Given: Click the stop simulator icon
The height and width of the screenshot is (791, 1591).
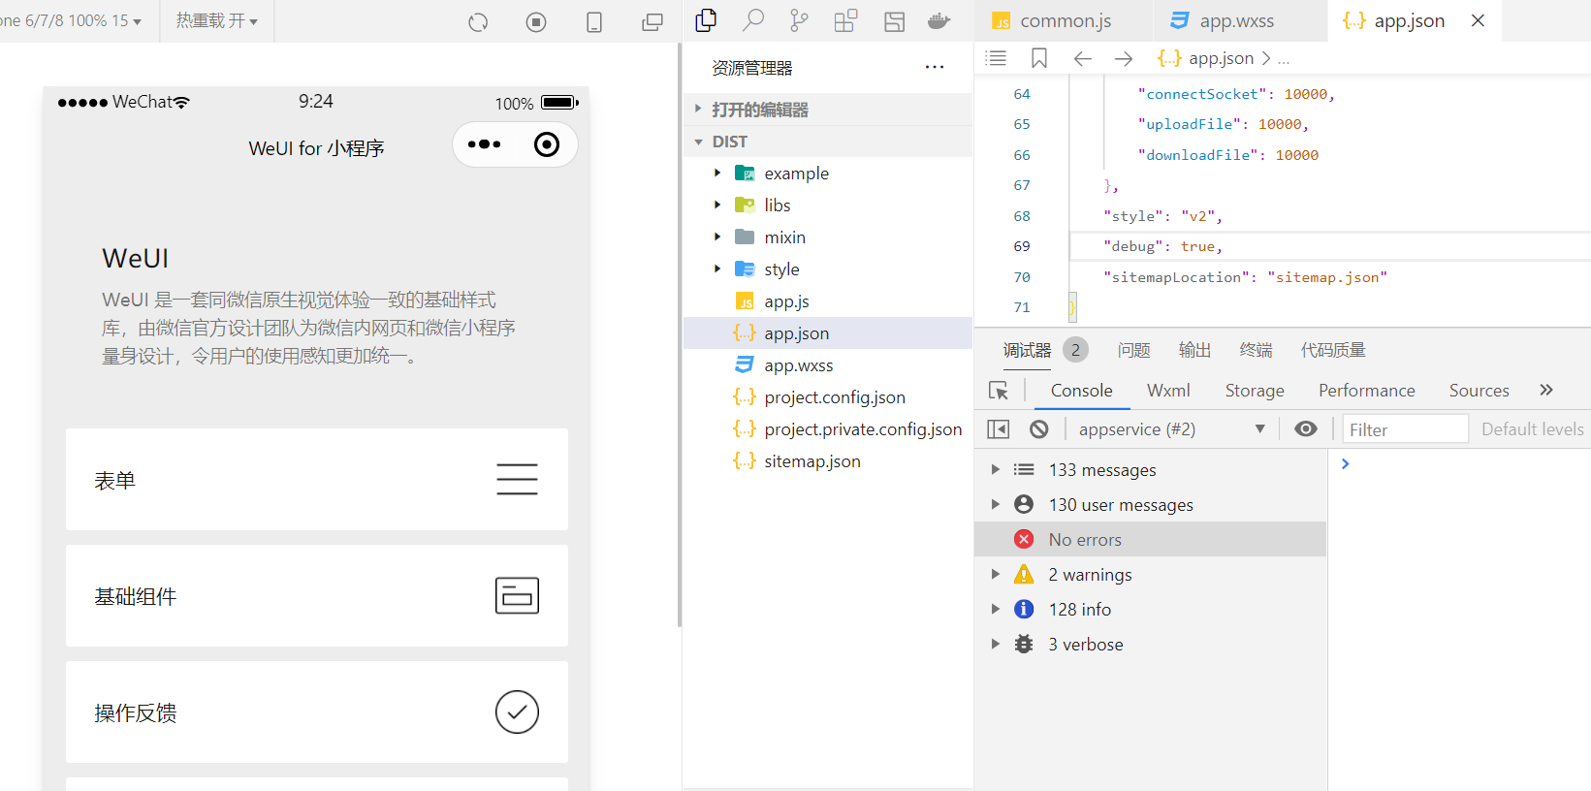Looking at the screenshot, I should coord(536,22).
